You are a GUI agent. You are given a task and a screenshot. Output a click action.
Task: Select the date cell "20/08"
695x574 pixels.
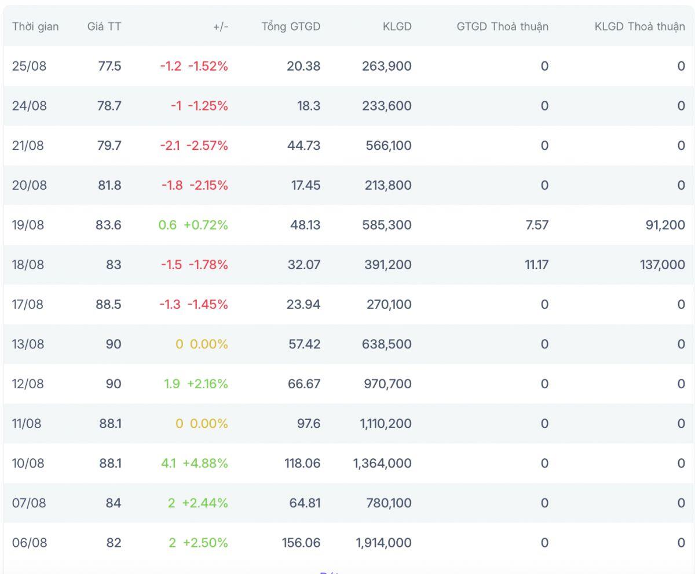(29, 185)
